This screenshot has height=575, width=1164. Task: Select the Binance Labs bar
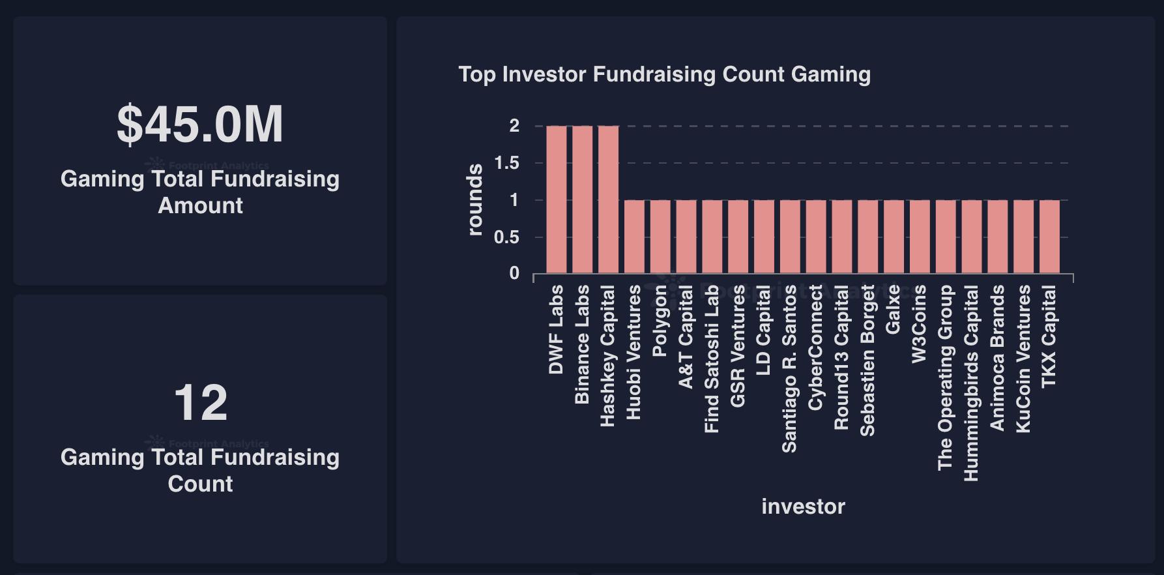(x=583, y=199)
